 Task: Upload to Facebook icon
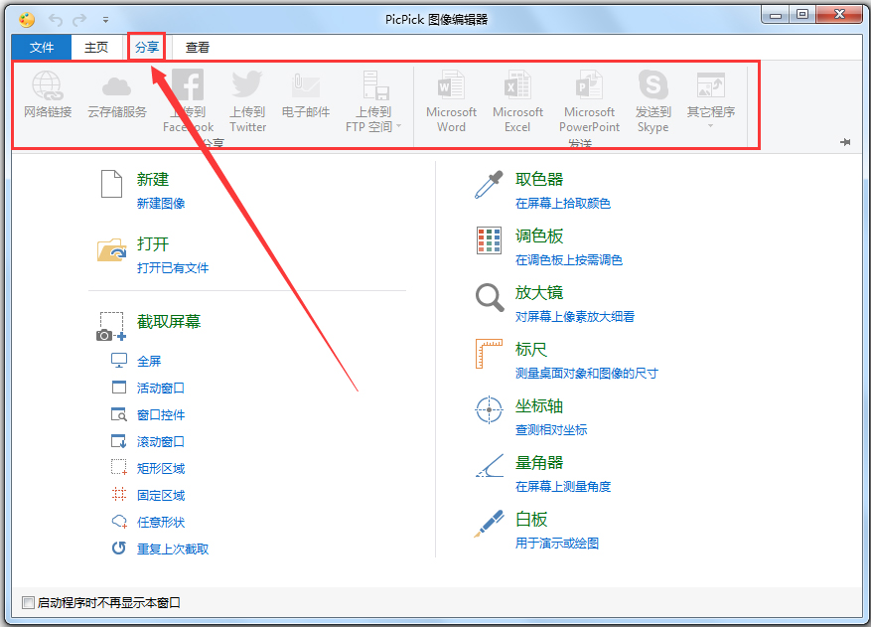(x=188, y=85)
